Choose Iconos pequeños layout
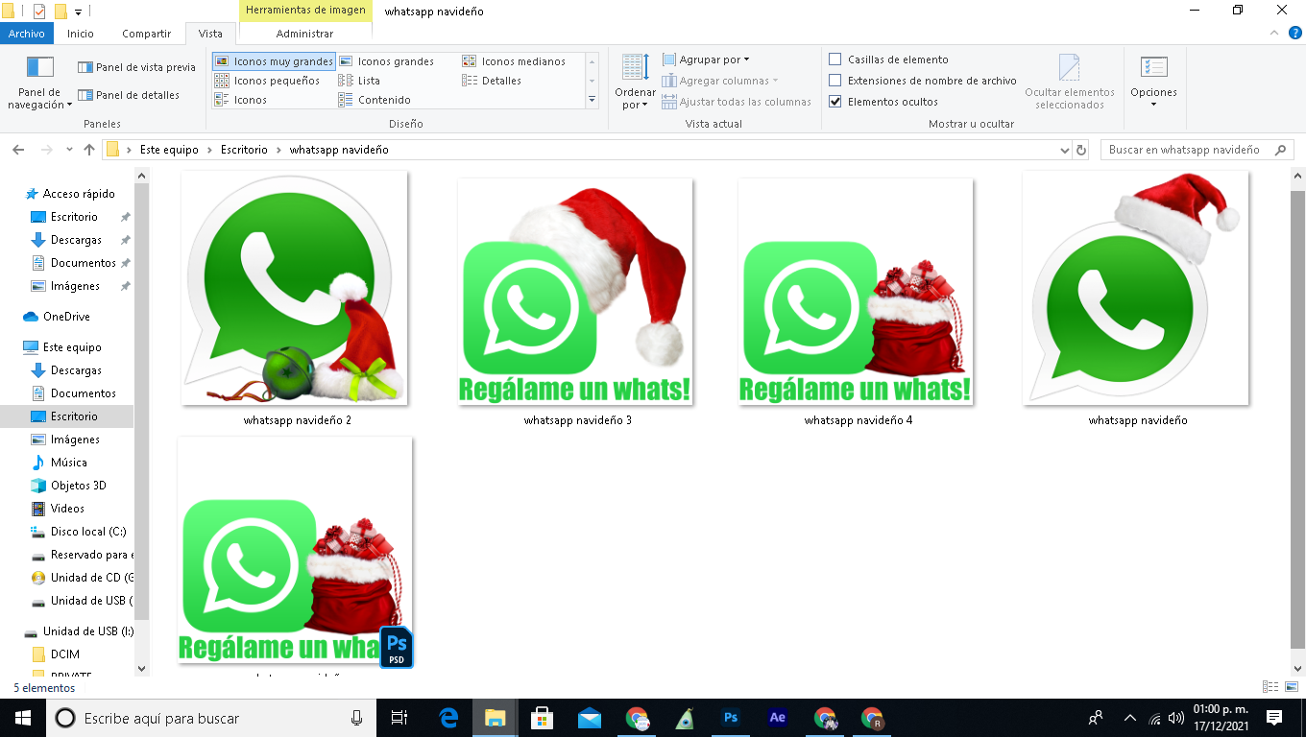The width and height of the screenshot is (1306, 737). pyautogui.click(x=267, y=81)
